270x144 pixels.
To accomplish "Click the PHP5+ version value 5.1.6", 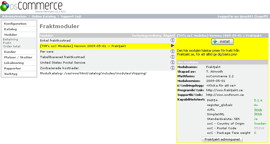I will tap(258, 100).
